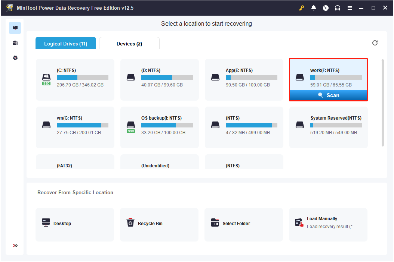
Task: Open Settings via the gear icon
Action: point(15,57)
